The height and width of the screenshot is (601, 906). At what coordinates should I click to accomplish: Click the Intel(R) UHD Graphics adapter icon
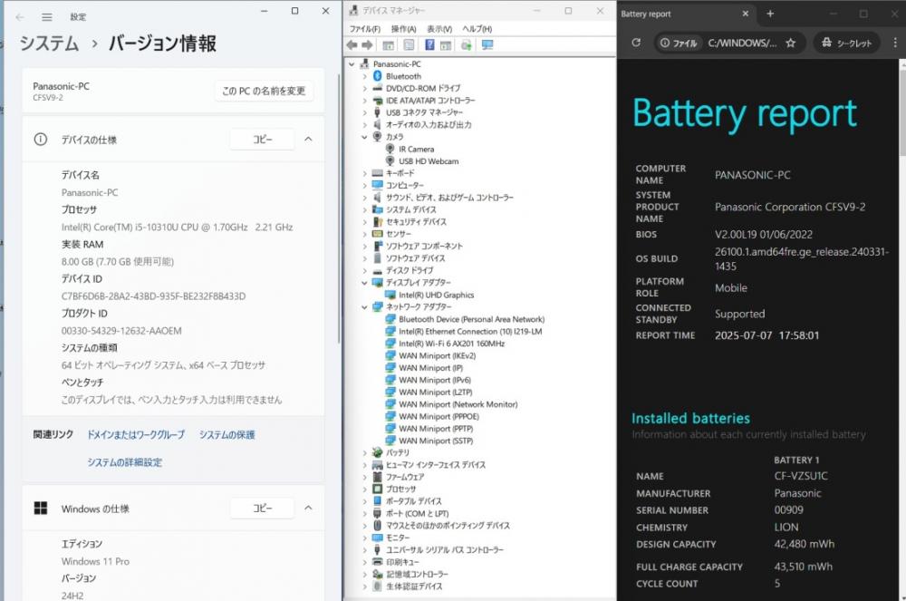tap(390, 295)
